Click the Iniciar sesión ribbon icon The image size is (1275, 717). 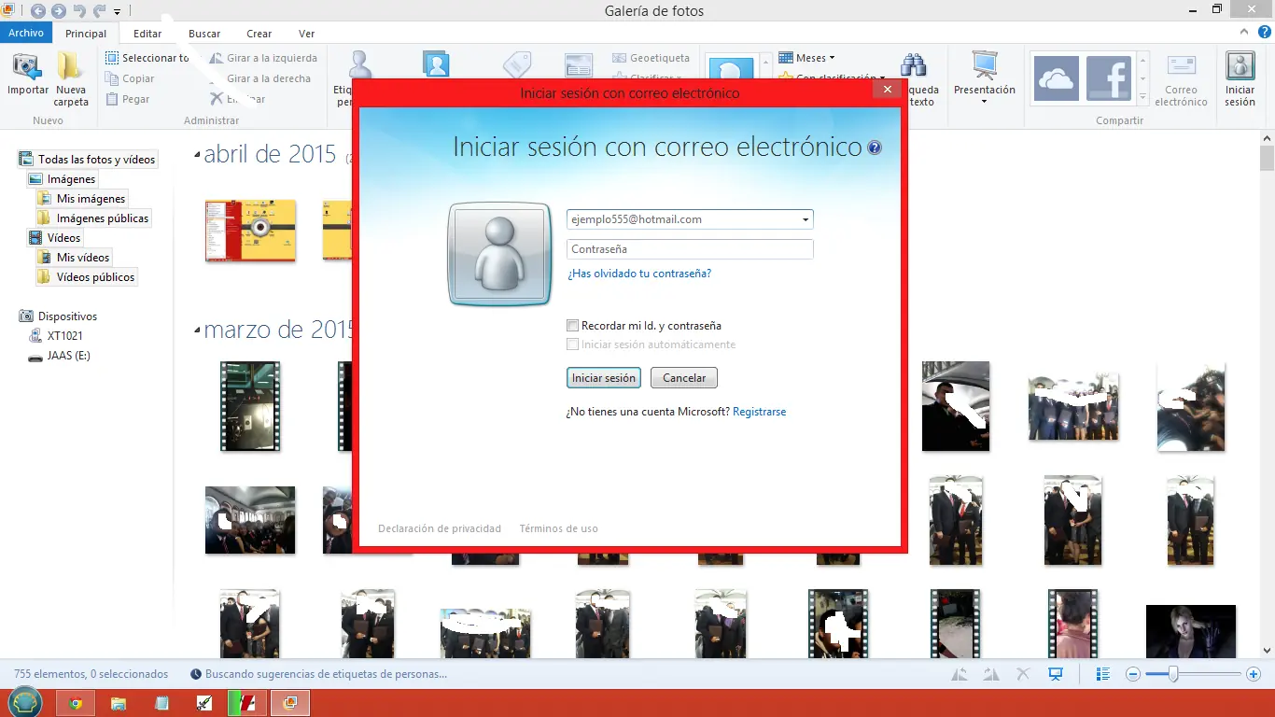coord(1240,67)
